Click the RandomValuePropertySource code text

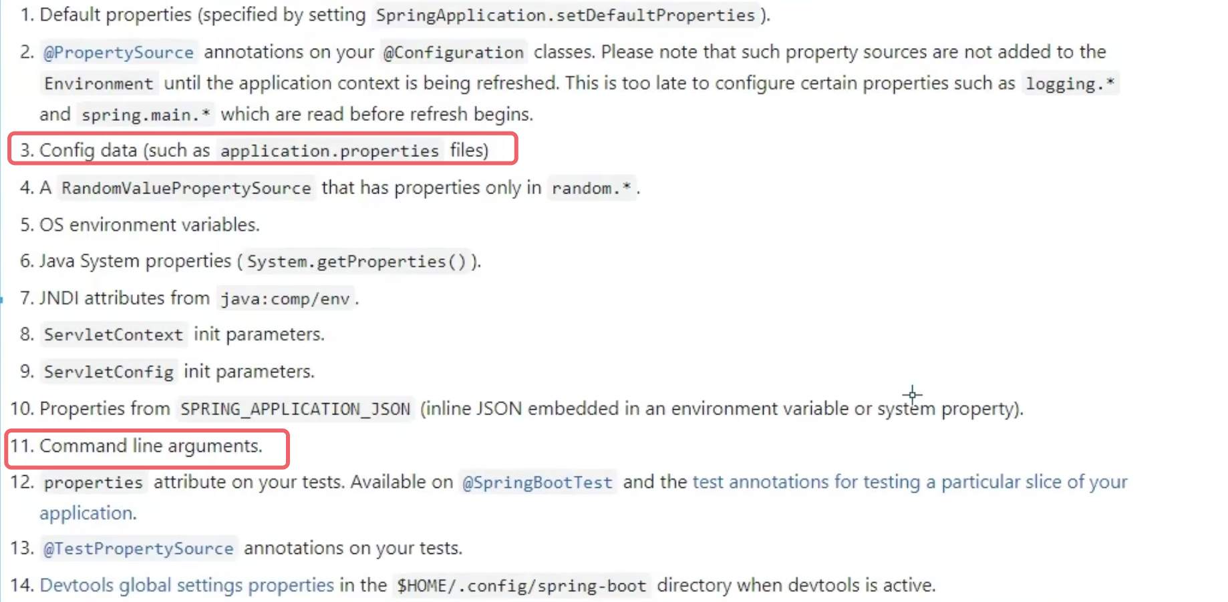click(186, 188)
